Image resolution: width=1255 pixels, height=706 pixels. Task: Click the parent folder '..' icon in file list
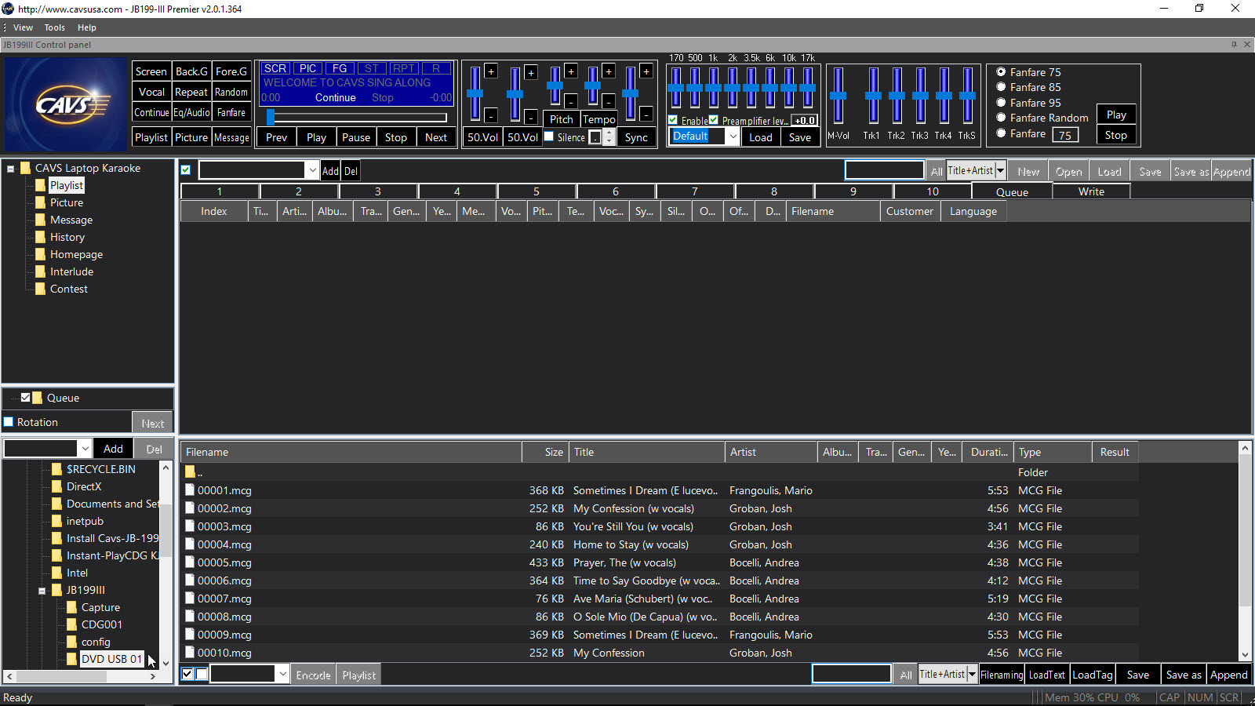(190, 472)
